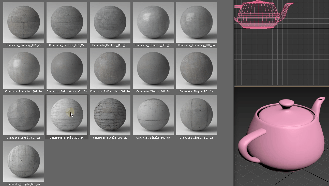Select the Concrete_Flooring_J01_2m material preview
Viewport: 329px width, 186px height.
pos(24,69)
